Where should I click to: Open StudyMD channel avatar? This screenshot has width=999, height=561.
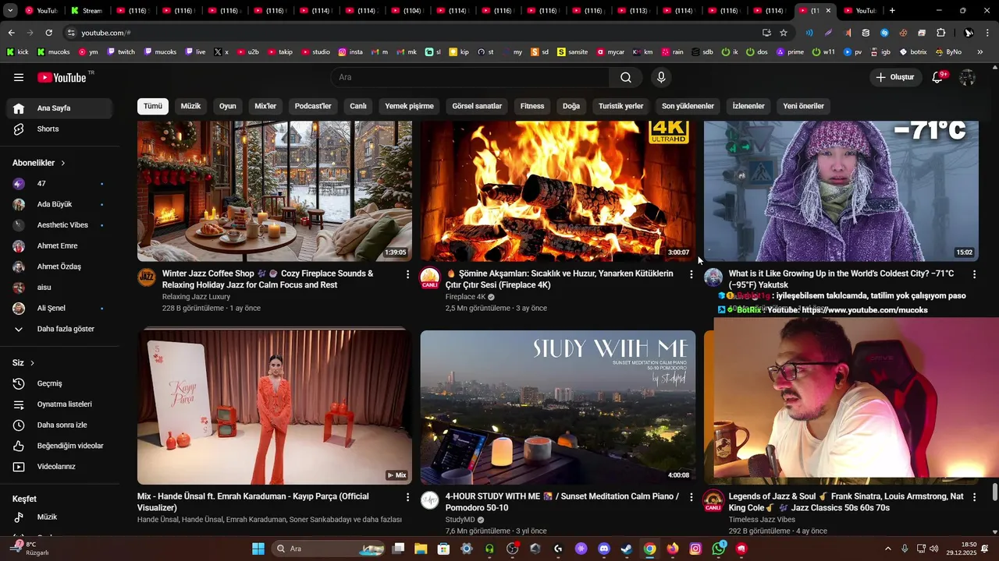coord(430,500)
